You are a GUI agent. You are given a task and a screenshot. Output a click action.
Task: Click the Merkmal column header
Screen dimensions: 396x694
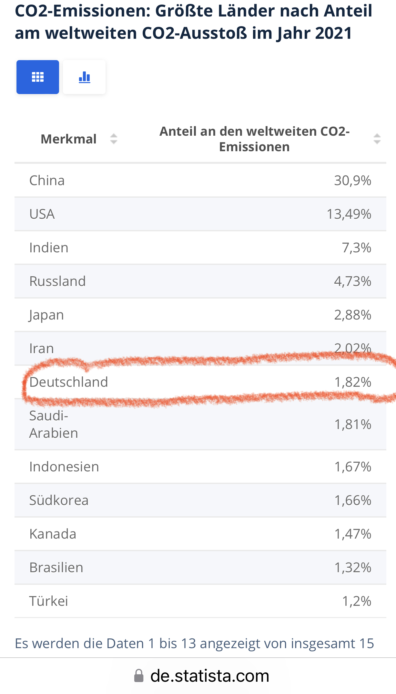(x=68, y=139)
